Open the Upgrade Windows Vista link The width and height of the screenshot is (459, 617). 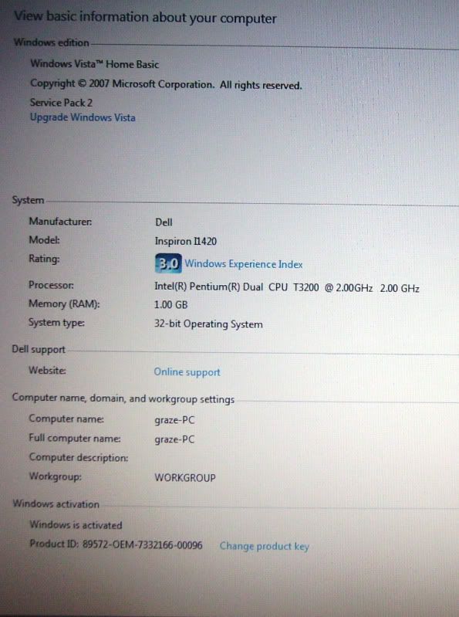tap(83, 117)
